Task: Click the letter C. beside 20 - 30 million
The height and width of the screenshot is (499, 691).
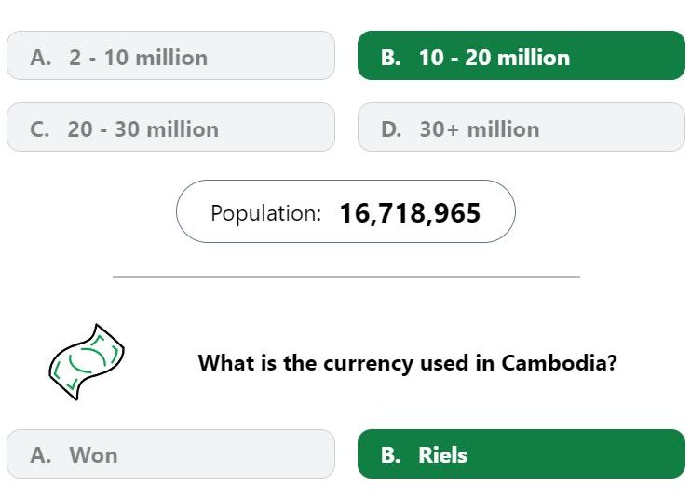Action: point(40,129)
